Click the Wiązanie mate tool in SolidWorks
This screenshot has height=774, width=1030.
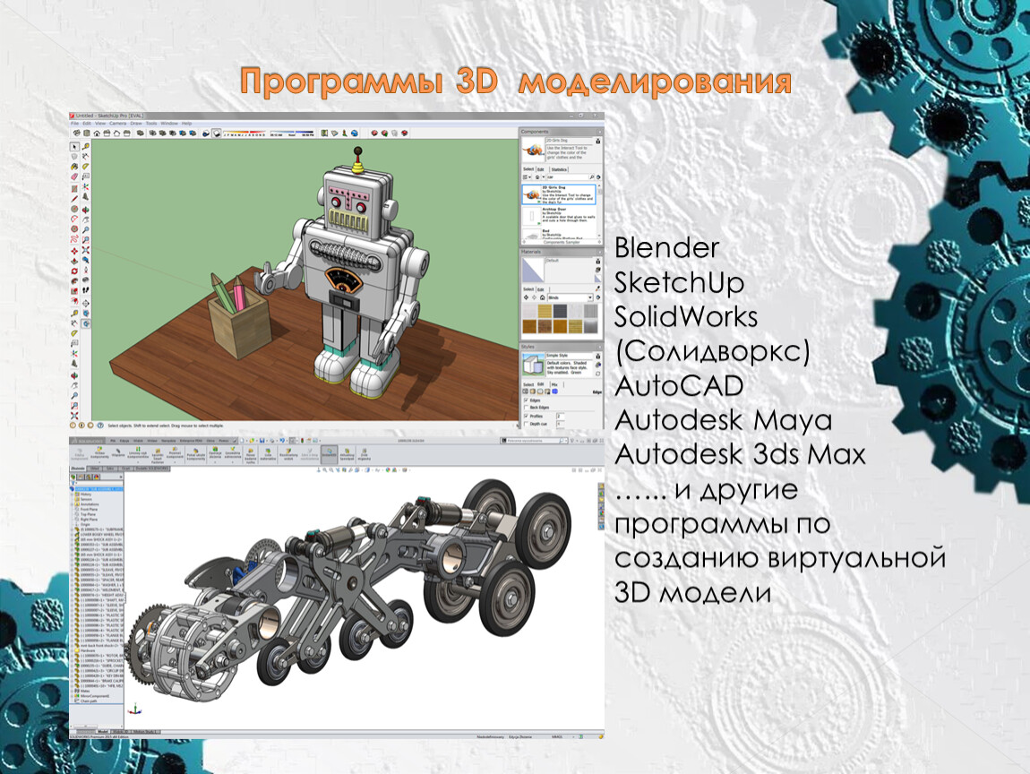(118, 453)
